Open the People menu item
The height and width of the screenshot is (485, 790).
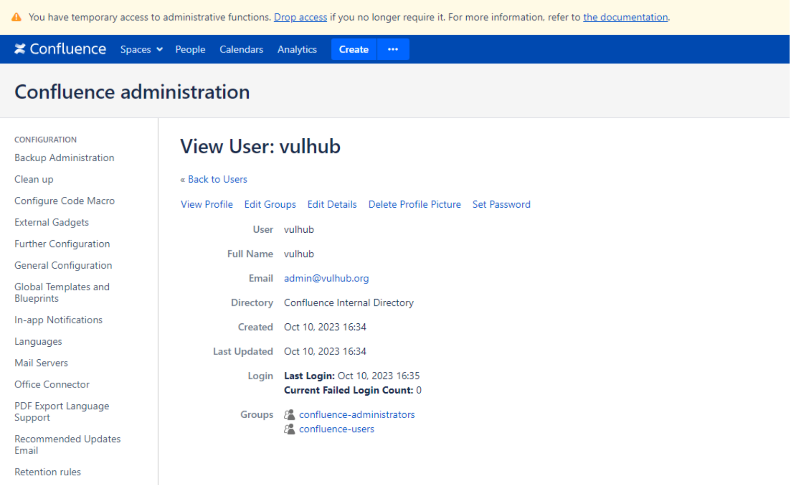[190, 49]
